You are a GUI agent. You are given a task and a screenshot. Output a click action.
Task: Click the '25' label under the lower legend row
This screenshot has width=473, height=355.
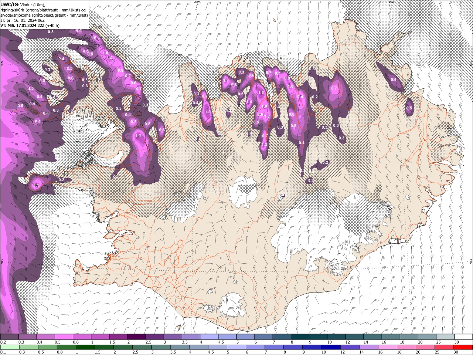pyautogui.click(x=437, y=352)
